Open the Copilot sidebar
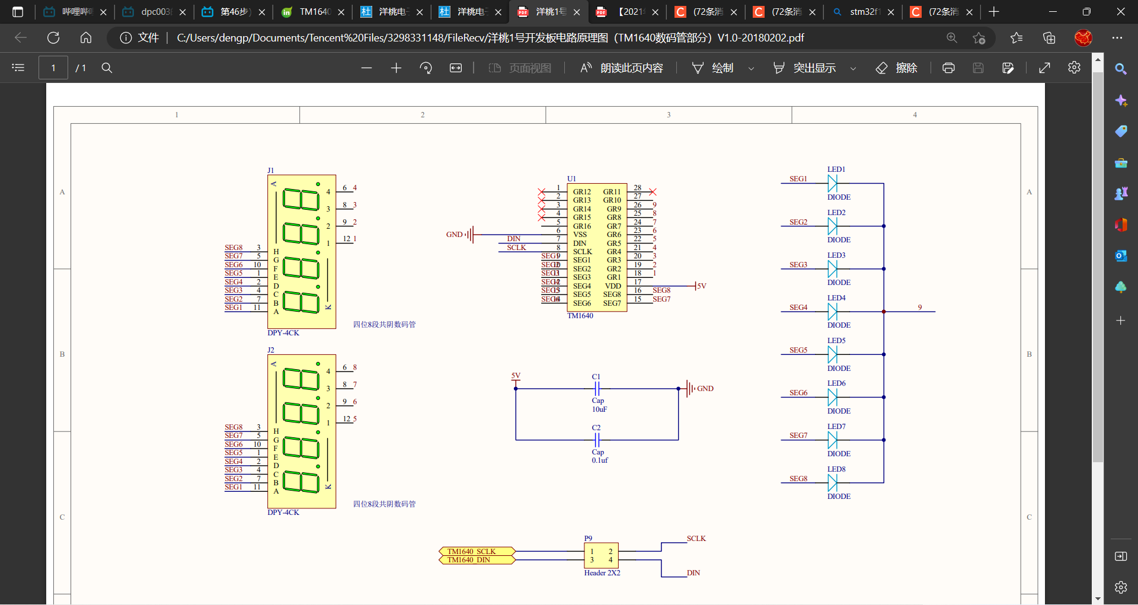 [1122, 101]
